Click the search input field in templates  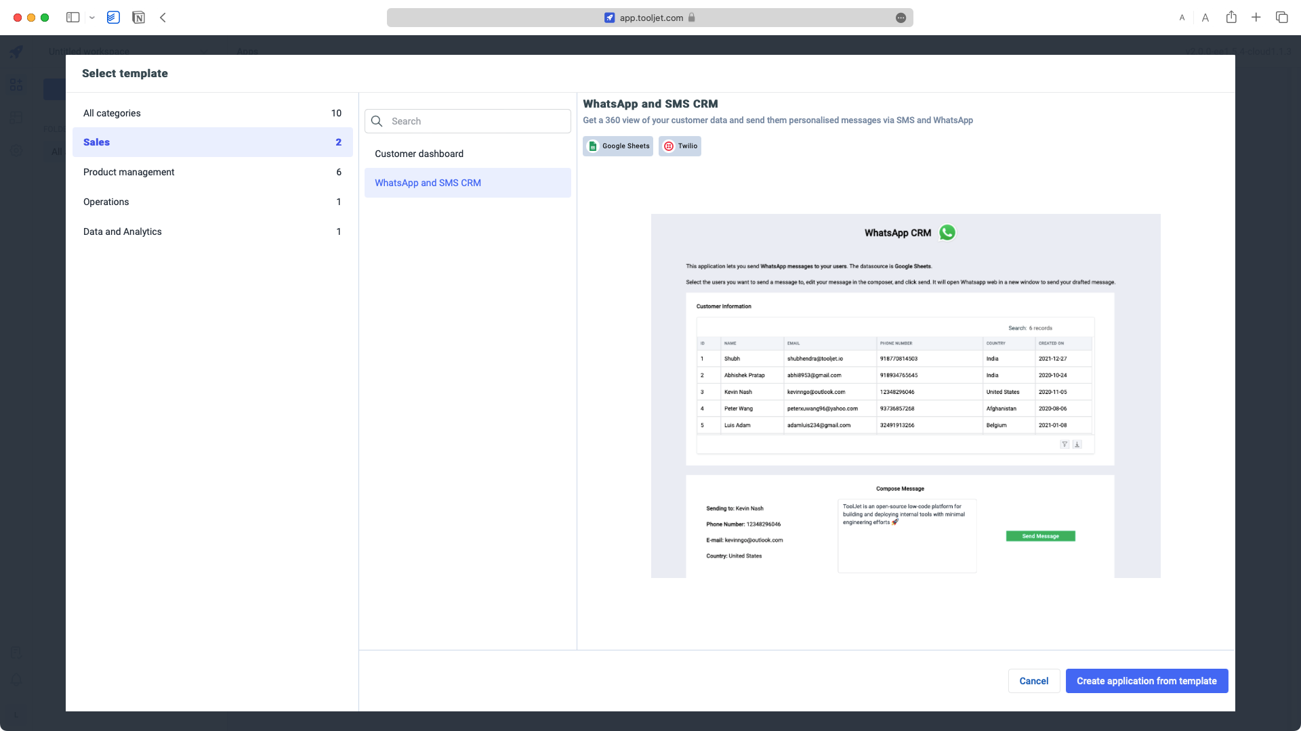468,120
